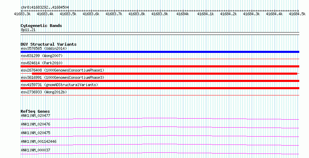Click the RefSeq Genes track title
The height and width of the screenshot is (158, 309).
pos(35,111)
